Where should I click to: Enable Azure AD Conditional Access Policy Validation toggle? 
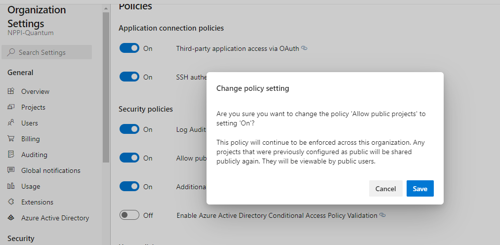[x=129, y=215]
